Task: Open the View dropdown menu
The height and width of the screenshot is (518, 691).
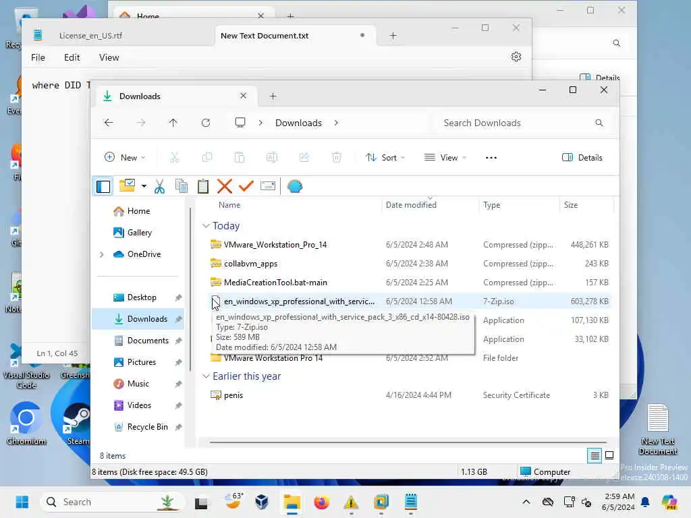Action: pyautogui.click(x=445, y=157)
